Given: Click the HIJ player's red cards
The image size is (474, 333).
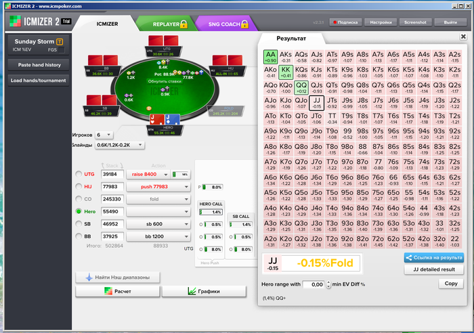Looking at the screenshot, I should coord(228,60).
